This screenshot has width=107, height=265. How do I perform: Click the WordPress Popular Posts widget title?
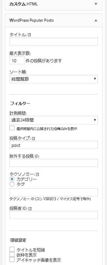(31, 20)
